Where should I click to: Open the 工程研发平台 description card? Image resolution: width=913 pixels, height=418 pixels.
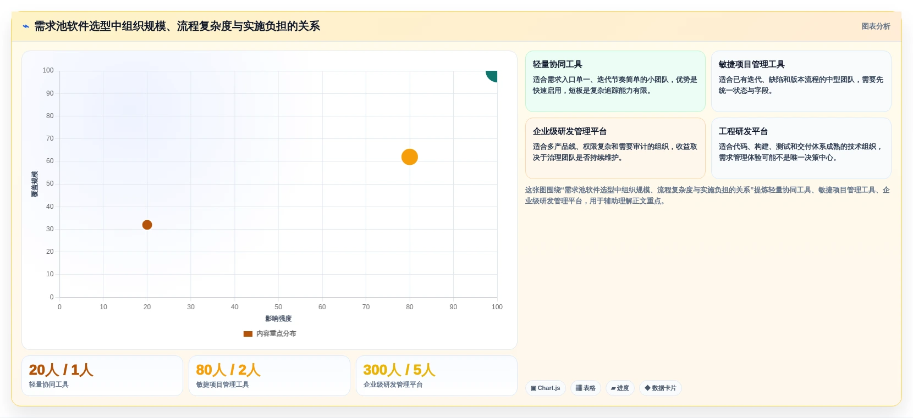[x=801, y=148]
